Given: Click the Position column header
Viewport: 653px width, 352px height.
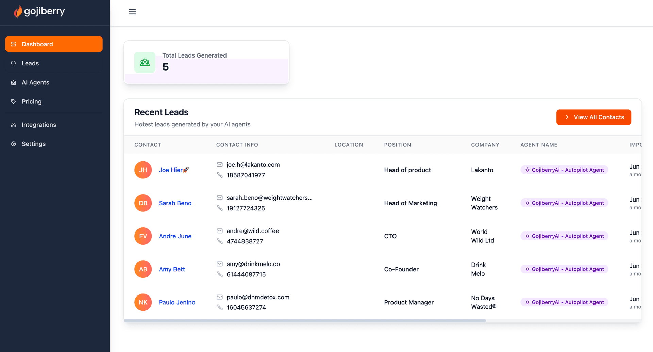Looking at the screenshot, I should click(x=398, y=145).
